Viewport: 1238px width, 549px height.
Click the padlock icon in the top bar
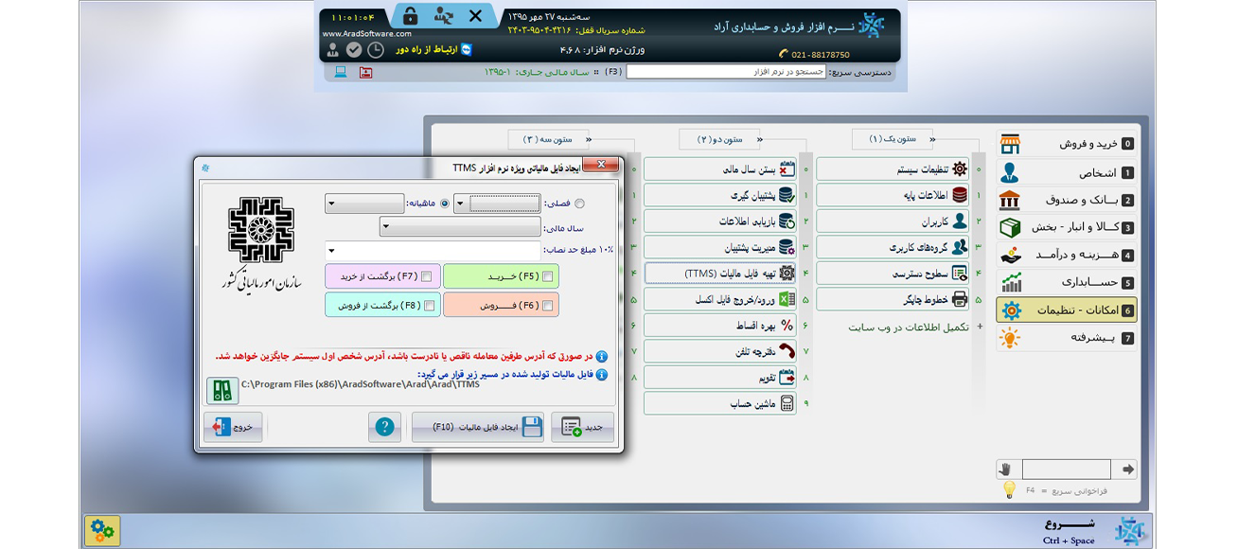point(410,16)
